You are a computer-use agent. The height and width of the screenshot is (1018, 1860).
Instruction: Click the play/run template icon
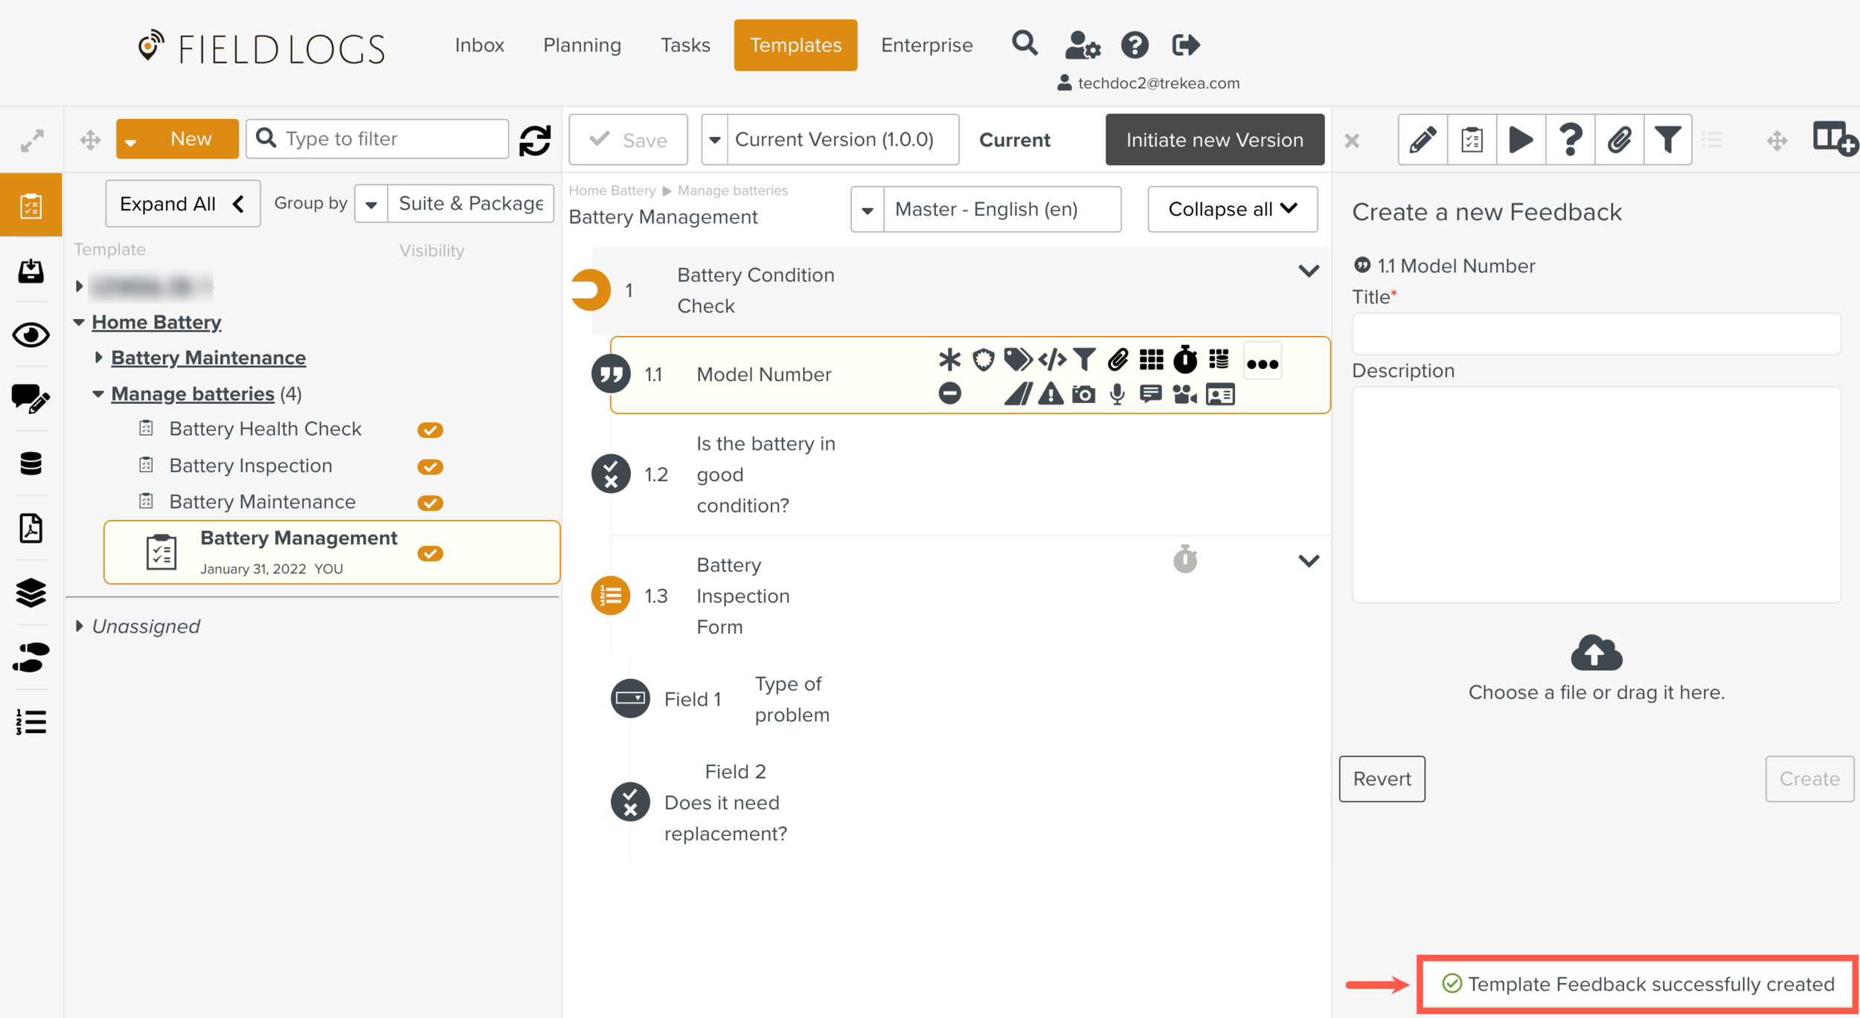pos(1521,140)
